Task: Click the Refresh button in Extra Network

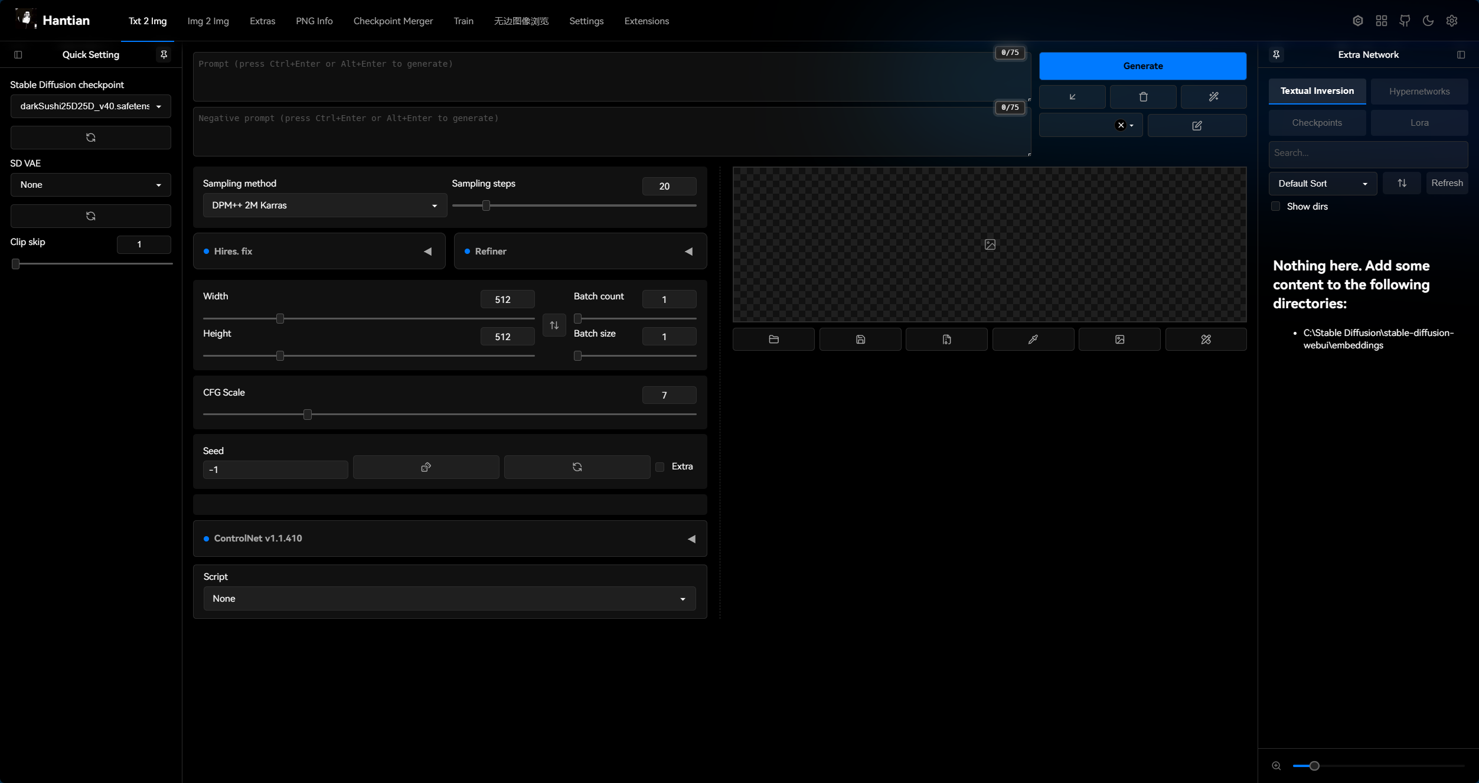Action: pos(1447,183)
